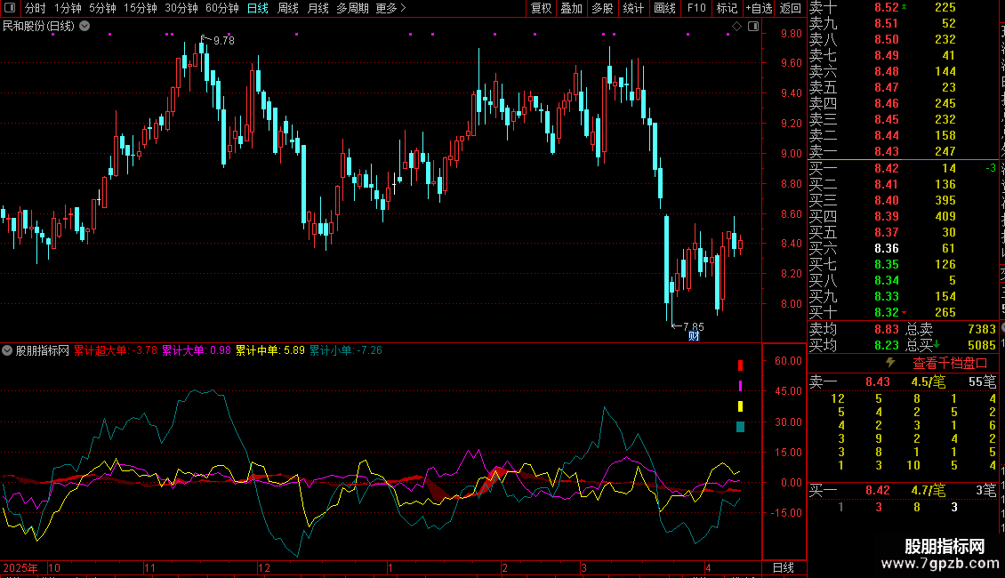Click the red swatch in indicator legend

740,365
